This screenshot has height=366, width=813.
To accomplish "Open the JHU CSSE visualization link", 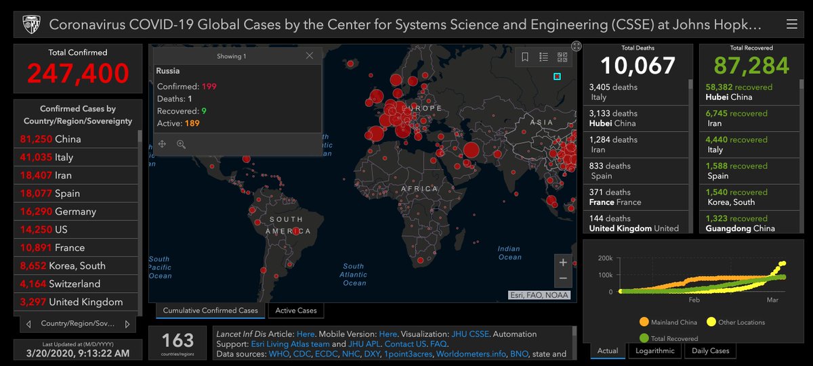I will [x=472, y=334].
